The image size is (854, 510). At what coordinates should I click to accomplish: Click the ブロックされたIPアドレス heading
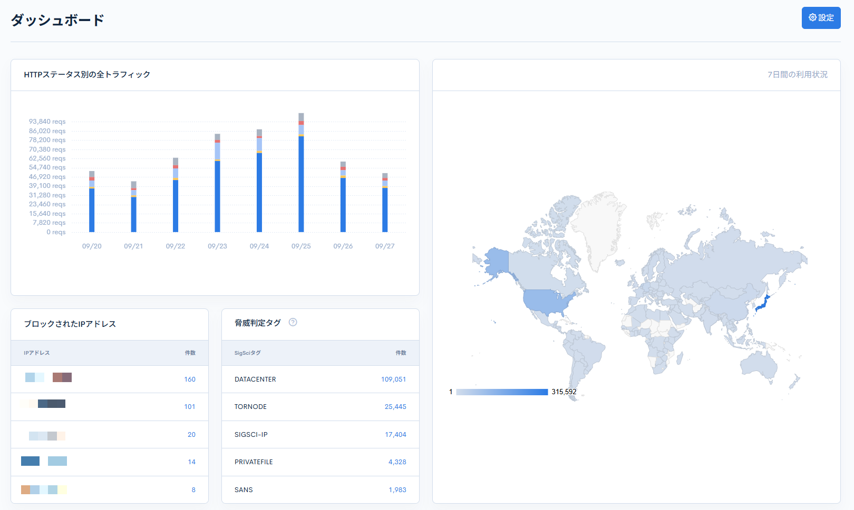click(70, 324)
